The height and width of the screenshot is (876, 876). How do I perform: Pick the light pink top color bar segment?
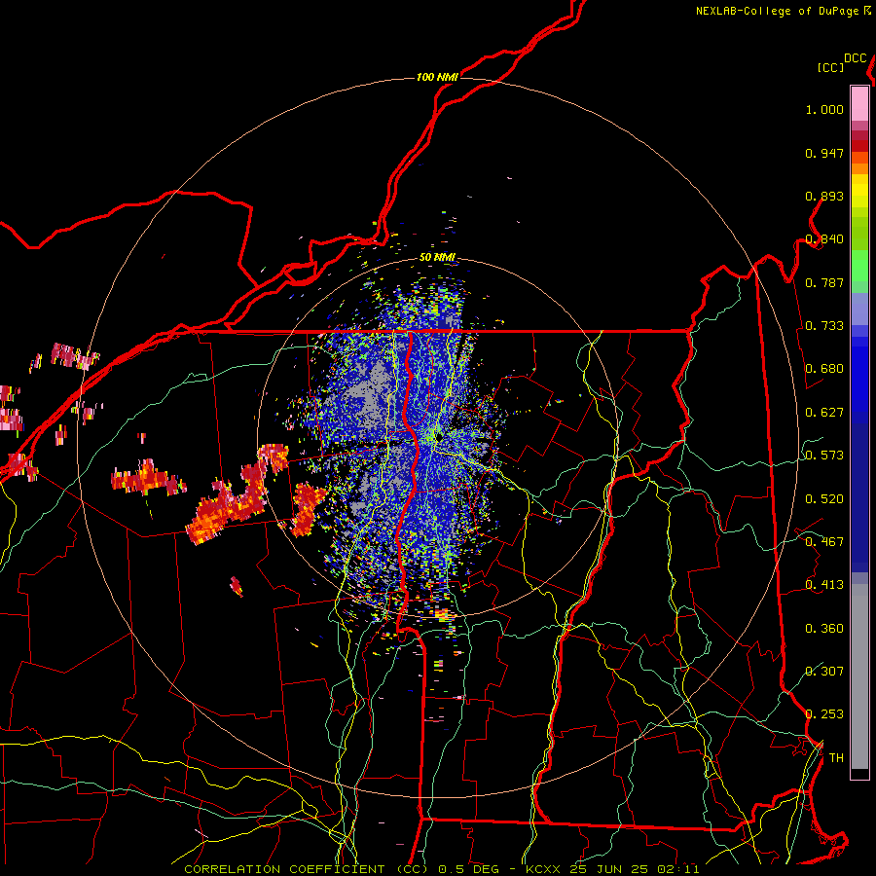[x=859, y=103]
